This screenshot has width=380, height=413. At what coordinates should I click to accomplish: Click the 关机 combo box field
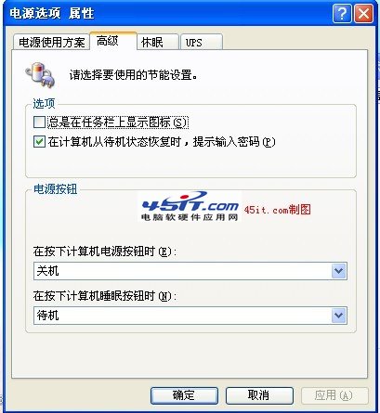click(190, 271)
